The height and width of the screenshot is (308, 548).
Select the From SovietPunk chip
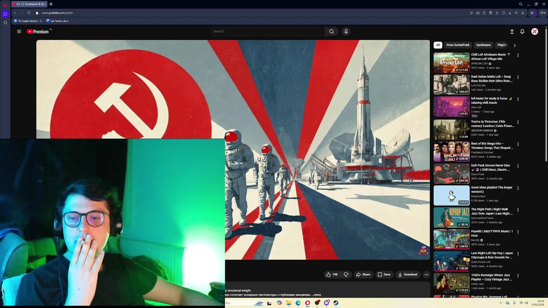click(x=458, y=45)
